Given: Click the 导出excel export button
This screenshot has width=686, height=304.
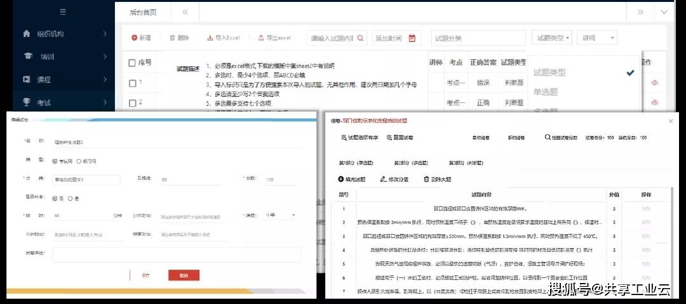Looking at the screenshot, I should pyautogui.click(x=274, y=38).
